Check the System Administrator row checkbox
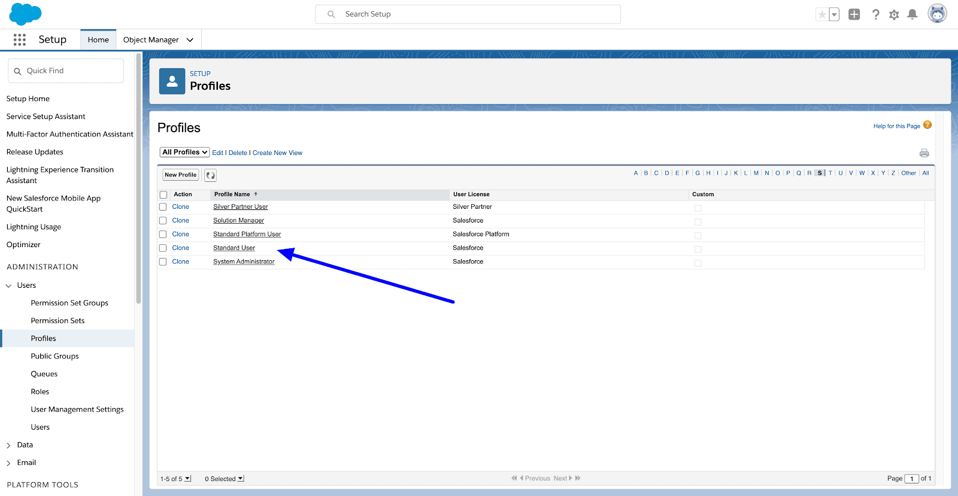Viewport: 958px width, 496px height. coord(163,262)
